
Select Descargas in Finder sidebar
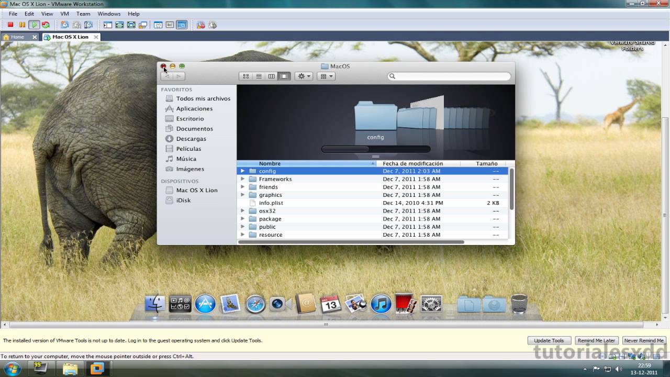(x=191, y=139)
